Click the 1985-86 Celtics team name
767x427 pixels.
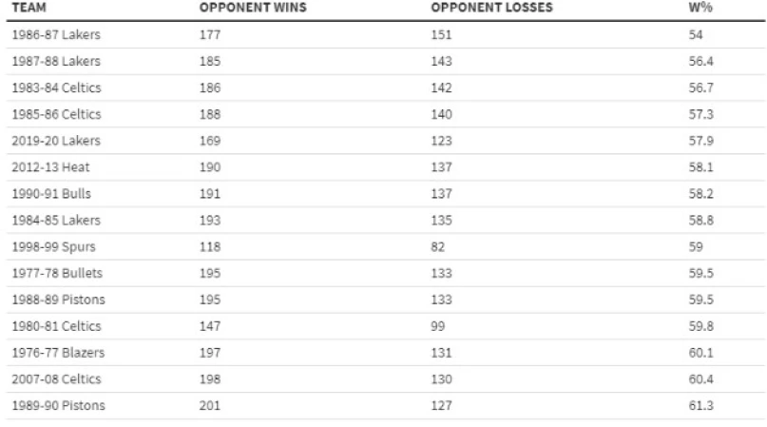pos(56,114)
